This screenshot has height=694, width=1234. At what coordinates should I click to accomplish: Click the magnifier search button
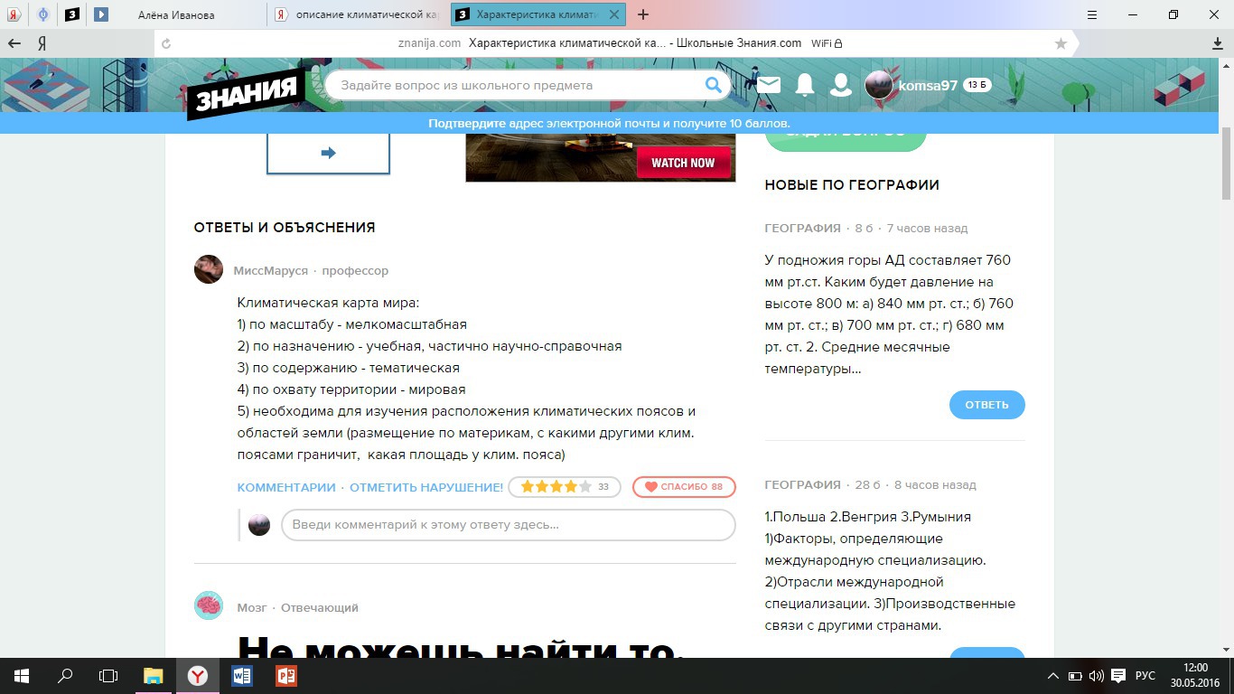tap(714, 85)
